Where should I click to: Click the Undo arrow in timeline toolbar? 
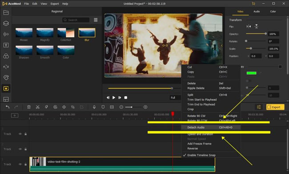[x=8, y=107]
